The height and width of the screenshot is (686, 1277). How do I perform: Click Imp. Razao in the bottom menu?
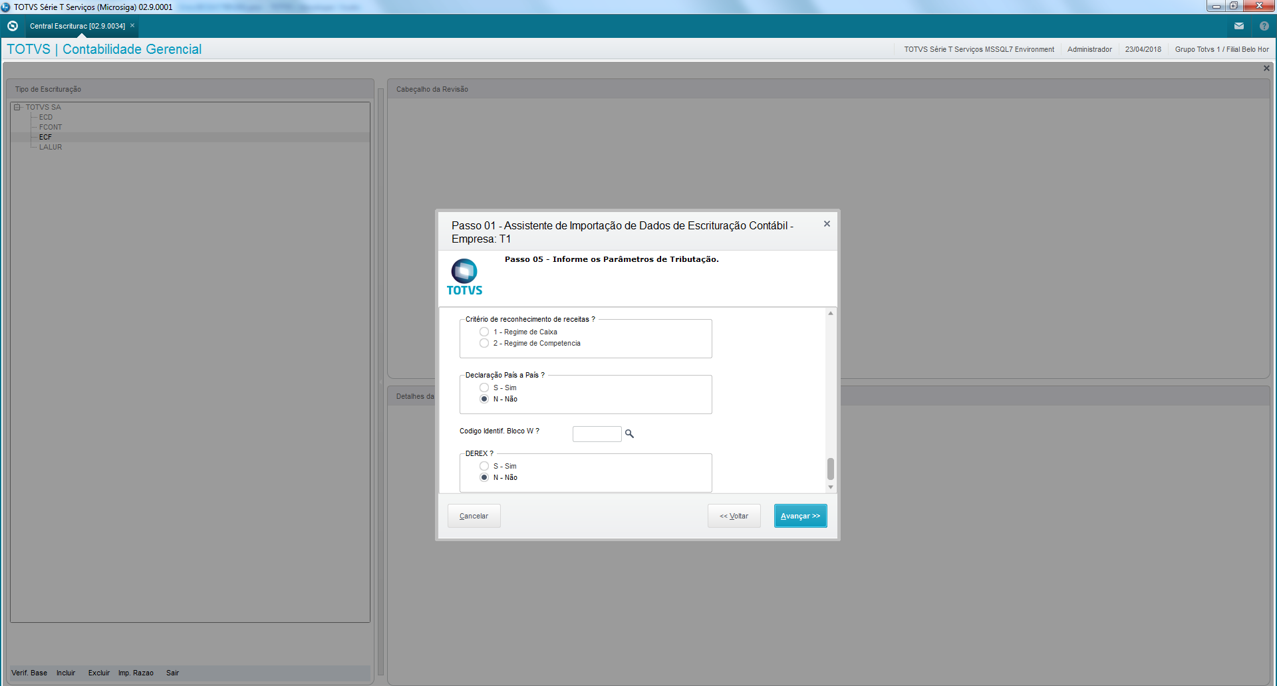(x=136, y=673)
